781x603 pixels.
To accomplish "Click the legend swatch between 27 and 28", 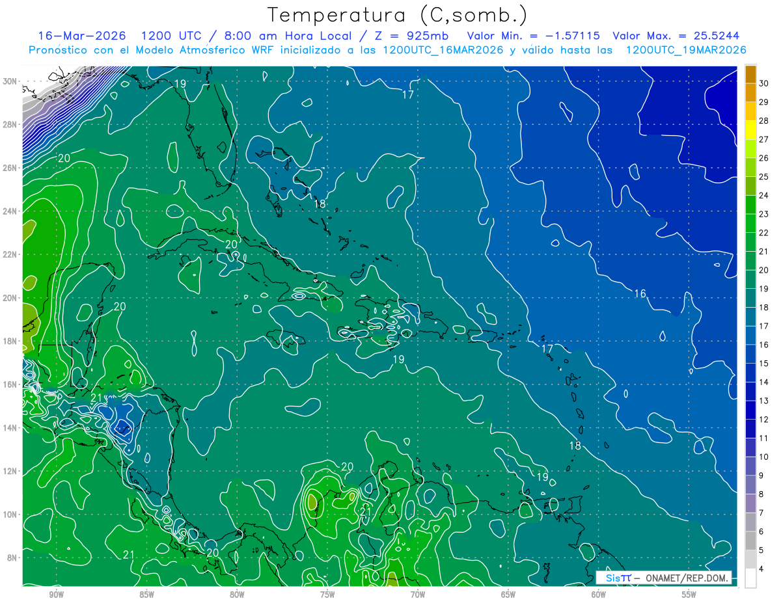I will (750, 129).
